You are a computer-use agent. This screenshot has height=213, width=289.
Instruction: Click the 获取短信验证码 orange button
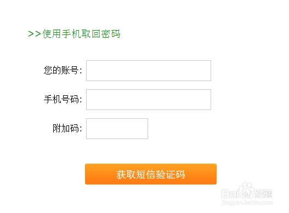[151, 174]
